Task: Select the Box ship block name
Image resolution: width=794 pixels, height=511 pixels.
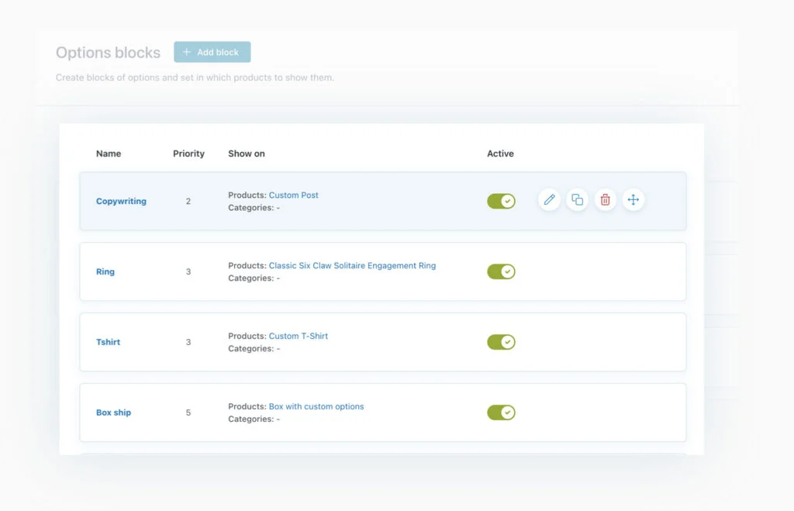Action: pos(113,413)
